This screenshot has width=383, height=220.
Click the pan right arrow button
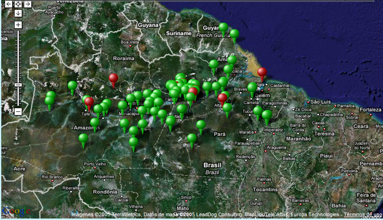28,4
